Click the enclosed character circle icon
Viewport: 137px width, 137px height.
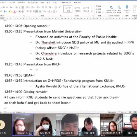click(x=23, y=11)
